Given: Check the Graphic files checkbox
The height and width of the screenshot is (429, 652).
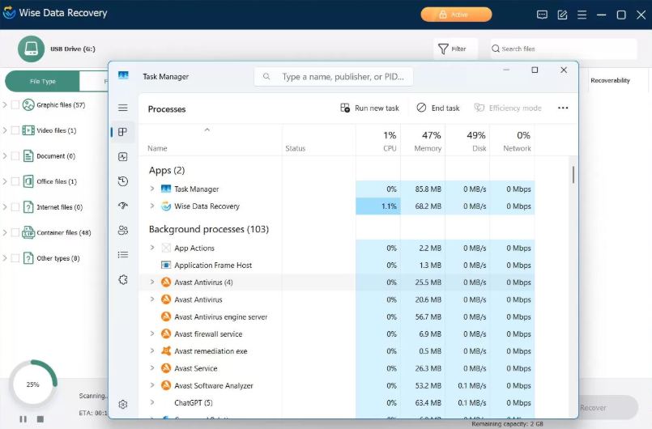Looking at the screenshot, I should 15,104.
